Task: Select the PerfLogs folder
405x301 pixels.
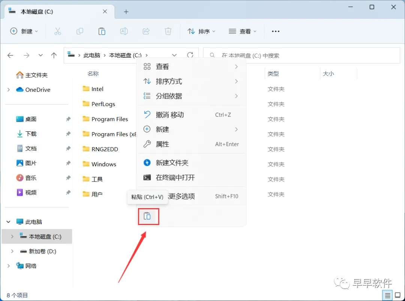Action: (99, 104)
